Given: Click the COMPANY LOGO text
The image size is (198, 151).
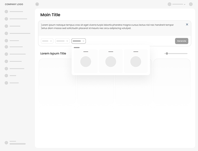Looking at the screenshot, I should [x=14, y=4].
